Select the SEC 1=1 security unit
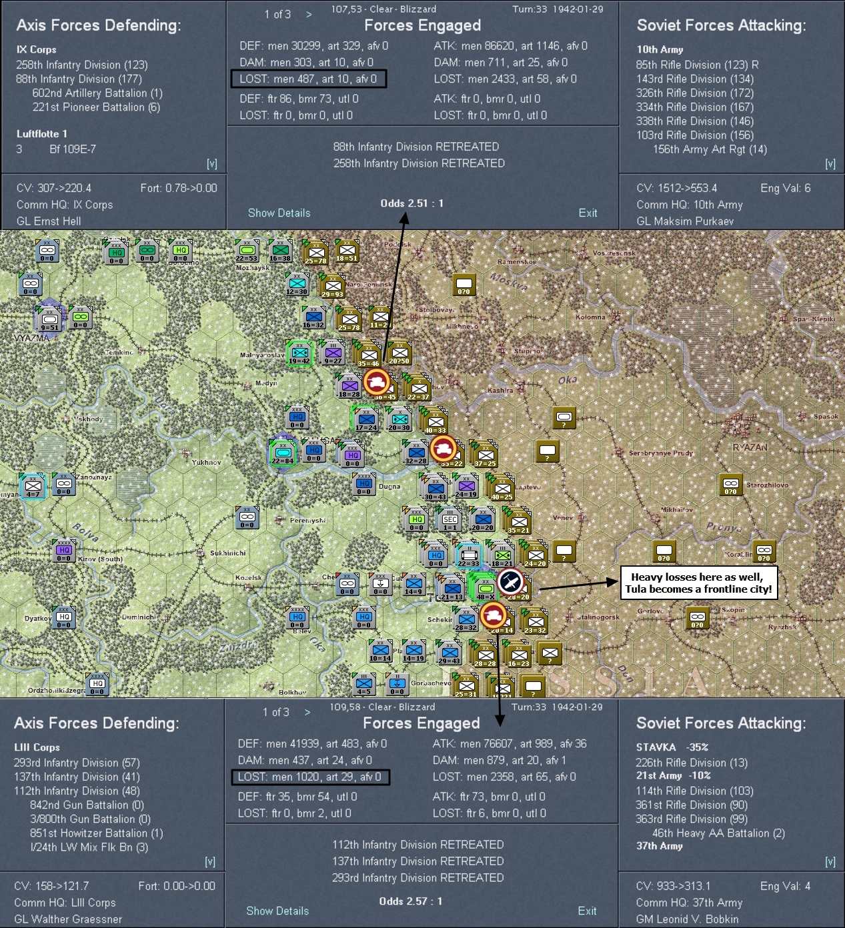This screenshot has height=928, width=845. coord(450,520)
